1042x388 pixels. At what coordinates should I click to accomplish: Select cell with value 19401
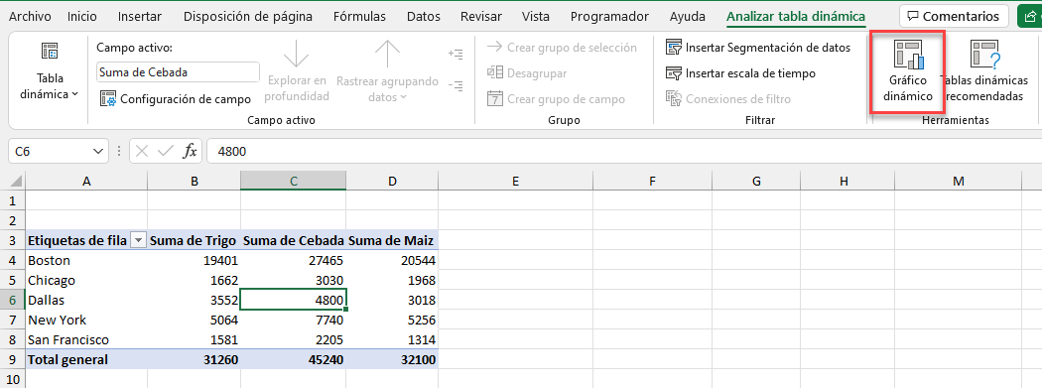click(x=195, y=260)
